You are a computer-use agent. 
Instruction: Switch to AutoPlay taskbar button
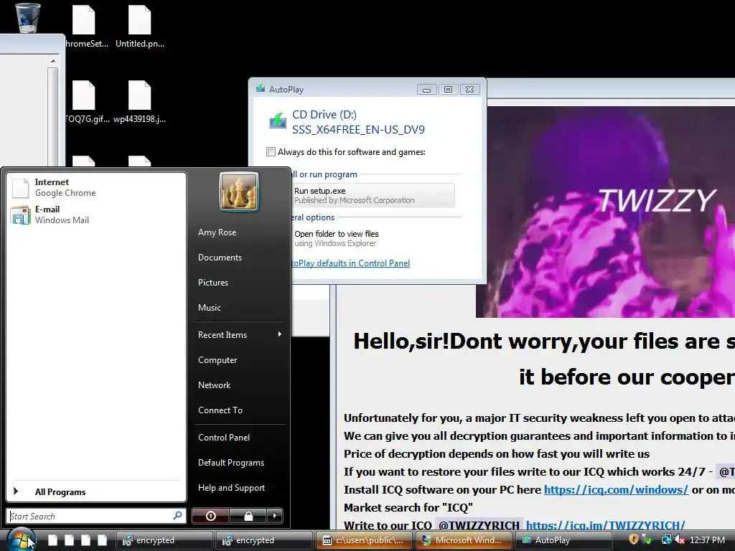point(563,540)
